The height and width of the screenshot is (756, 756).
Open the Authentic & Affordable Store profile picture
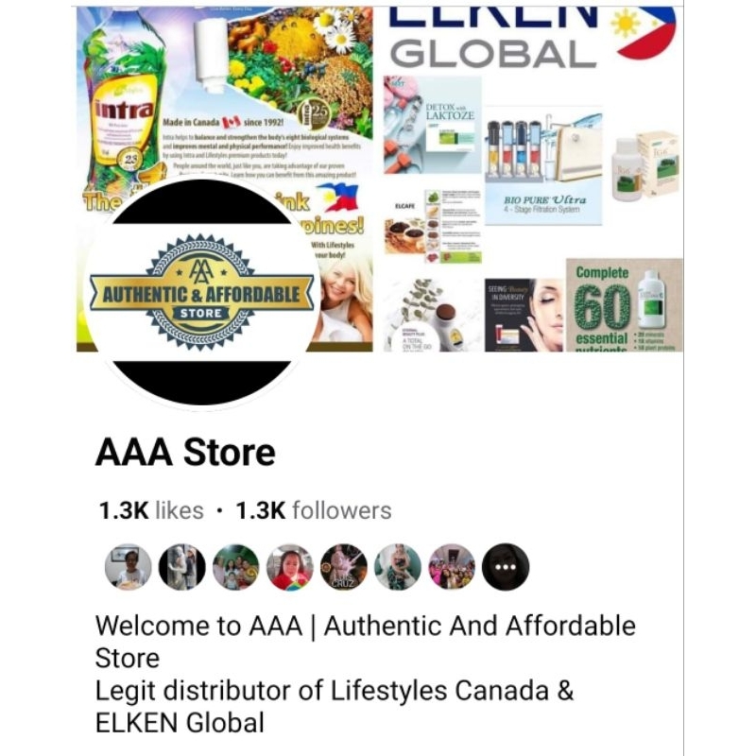click(201, 292)
